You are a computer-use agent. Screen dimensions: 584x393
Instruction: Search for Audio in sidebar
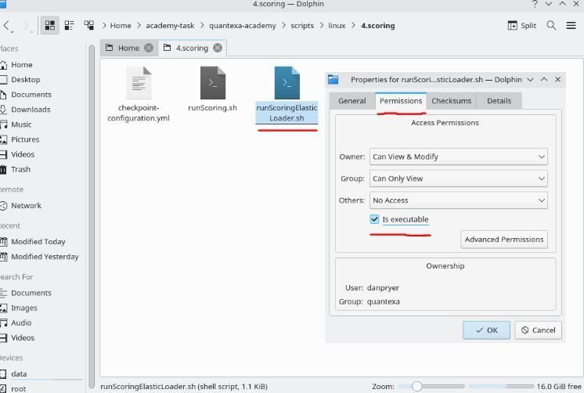[21, 323]
